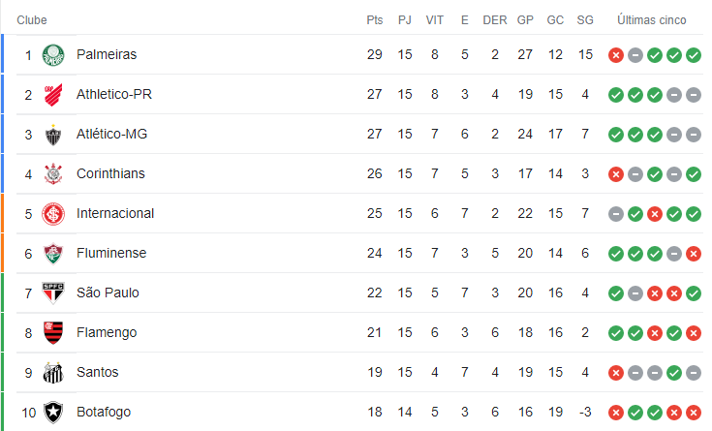Click the Flamengo striped crest
712x431 pixels.
(53, 333)
